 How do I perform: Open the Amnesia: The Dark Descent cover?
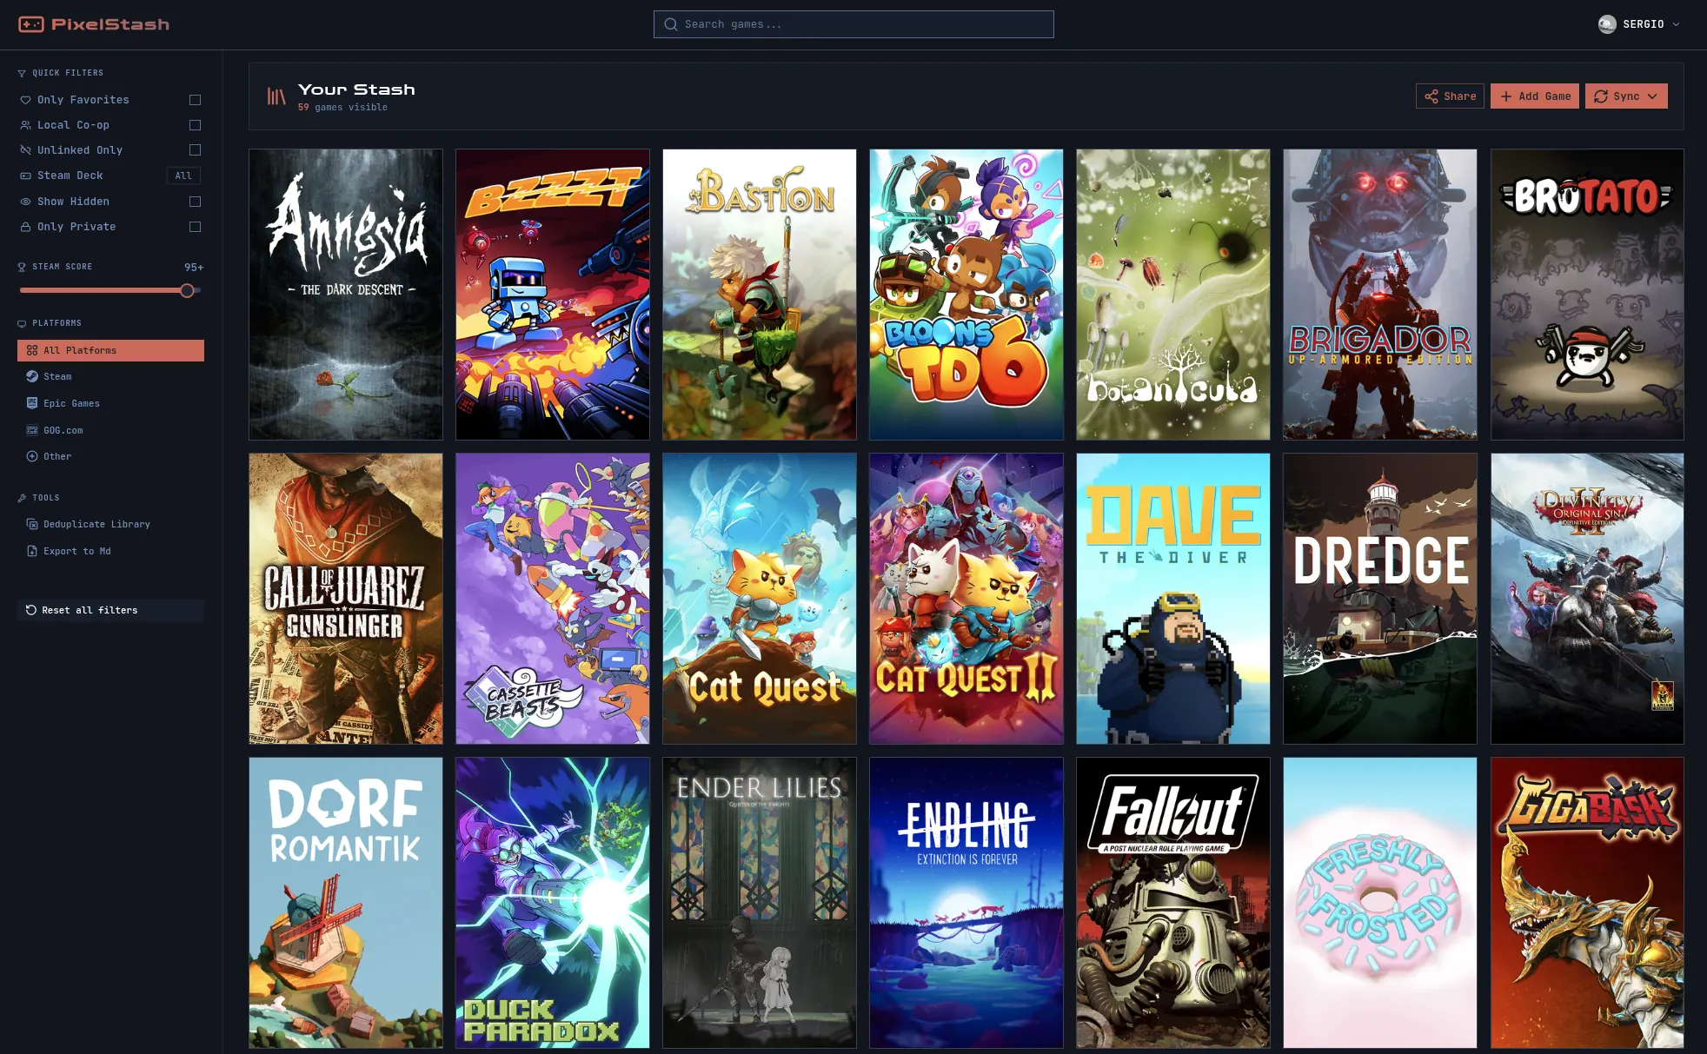(346, 295)
